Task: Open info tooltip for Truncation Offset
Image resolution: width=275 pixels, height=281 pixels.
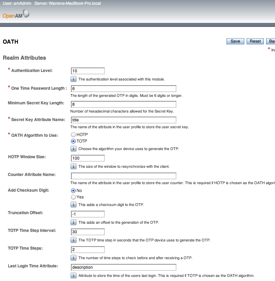Action: [x=73, y=222]
